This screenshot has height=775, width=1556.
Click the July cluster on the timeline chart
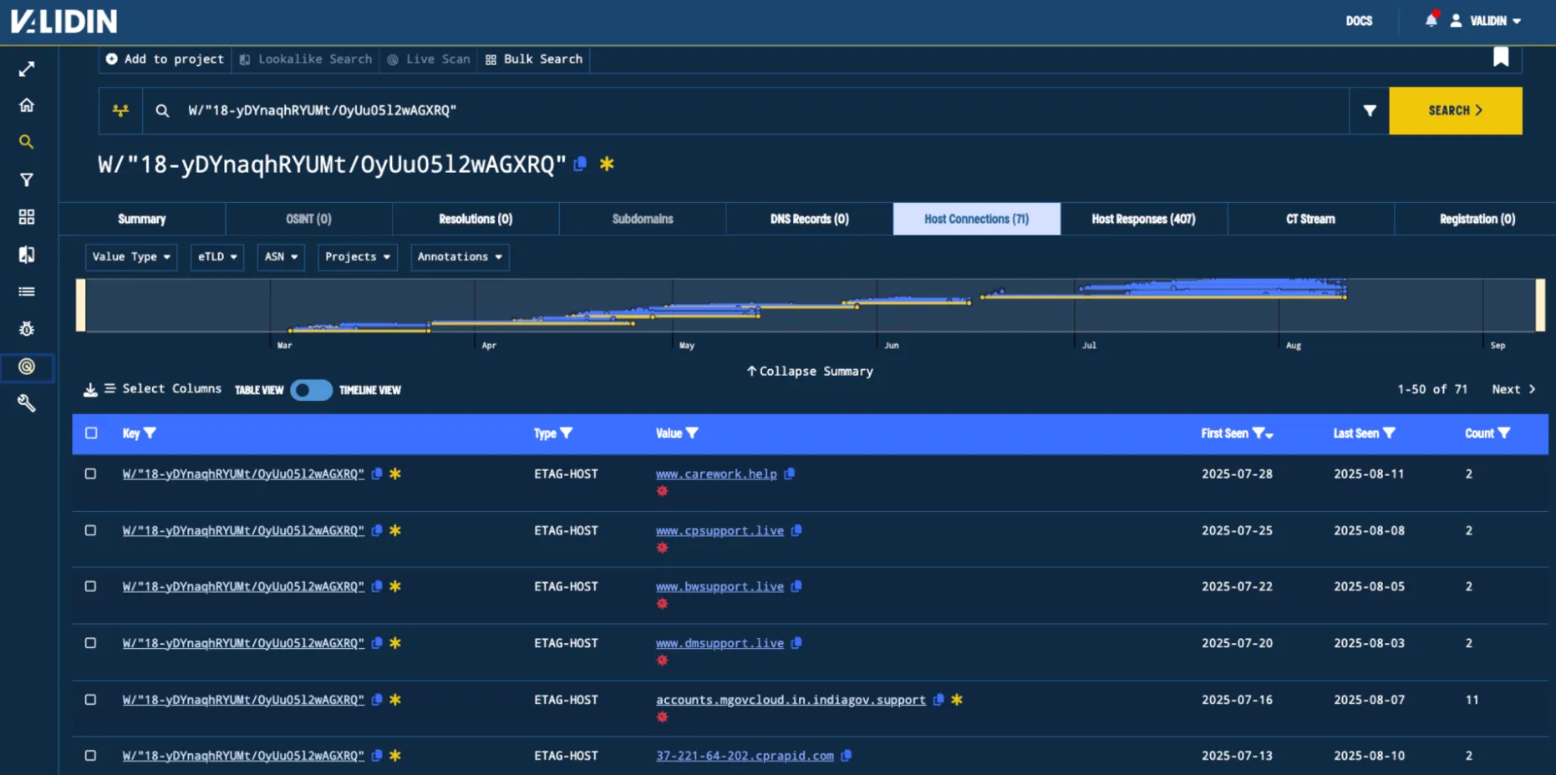pyautogui.click(x=1212, y=289)
